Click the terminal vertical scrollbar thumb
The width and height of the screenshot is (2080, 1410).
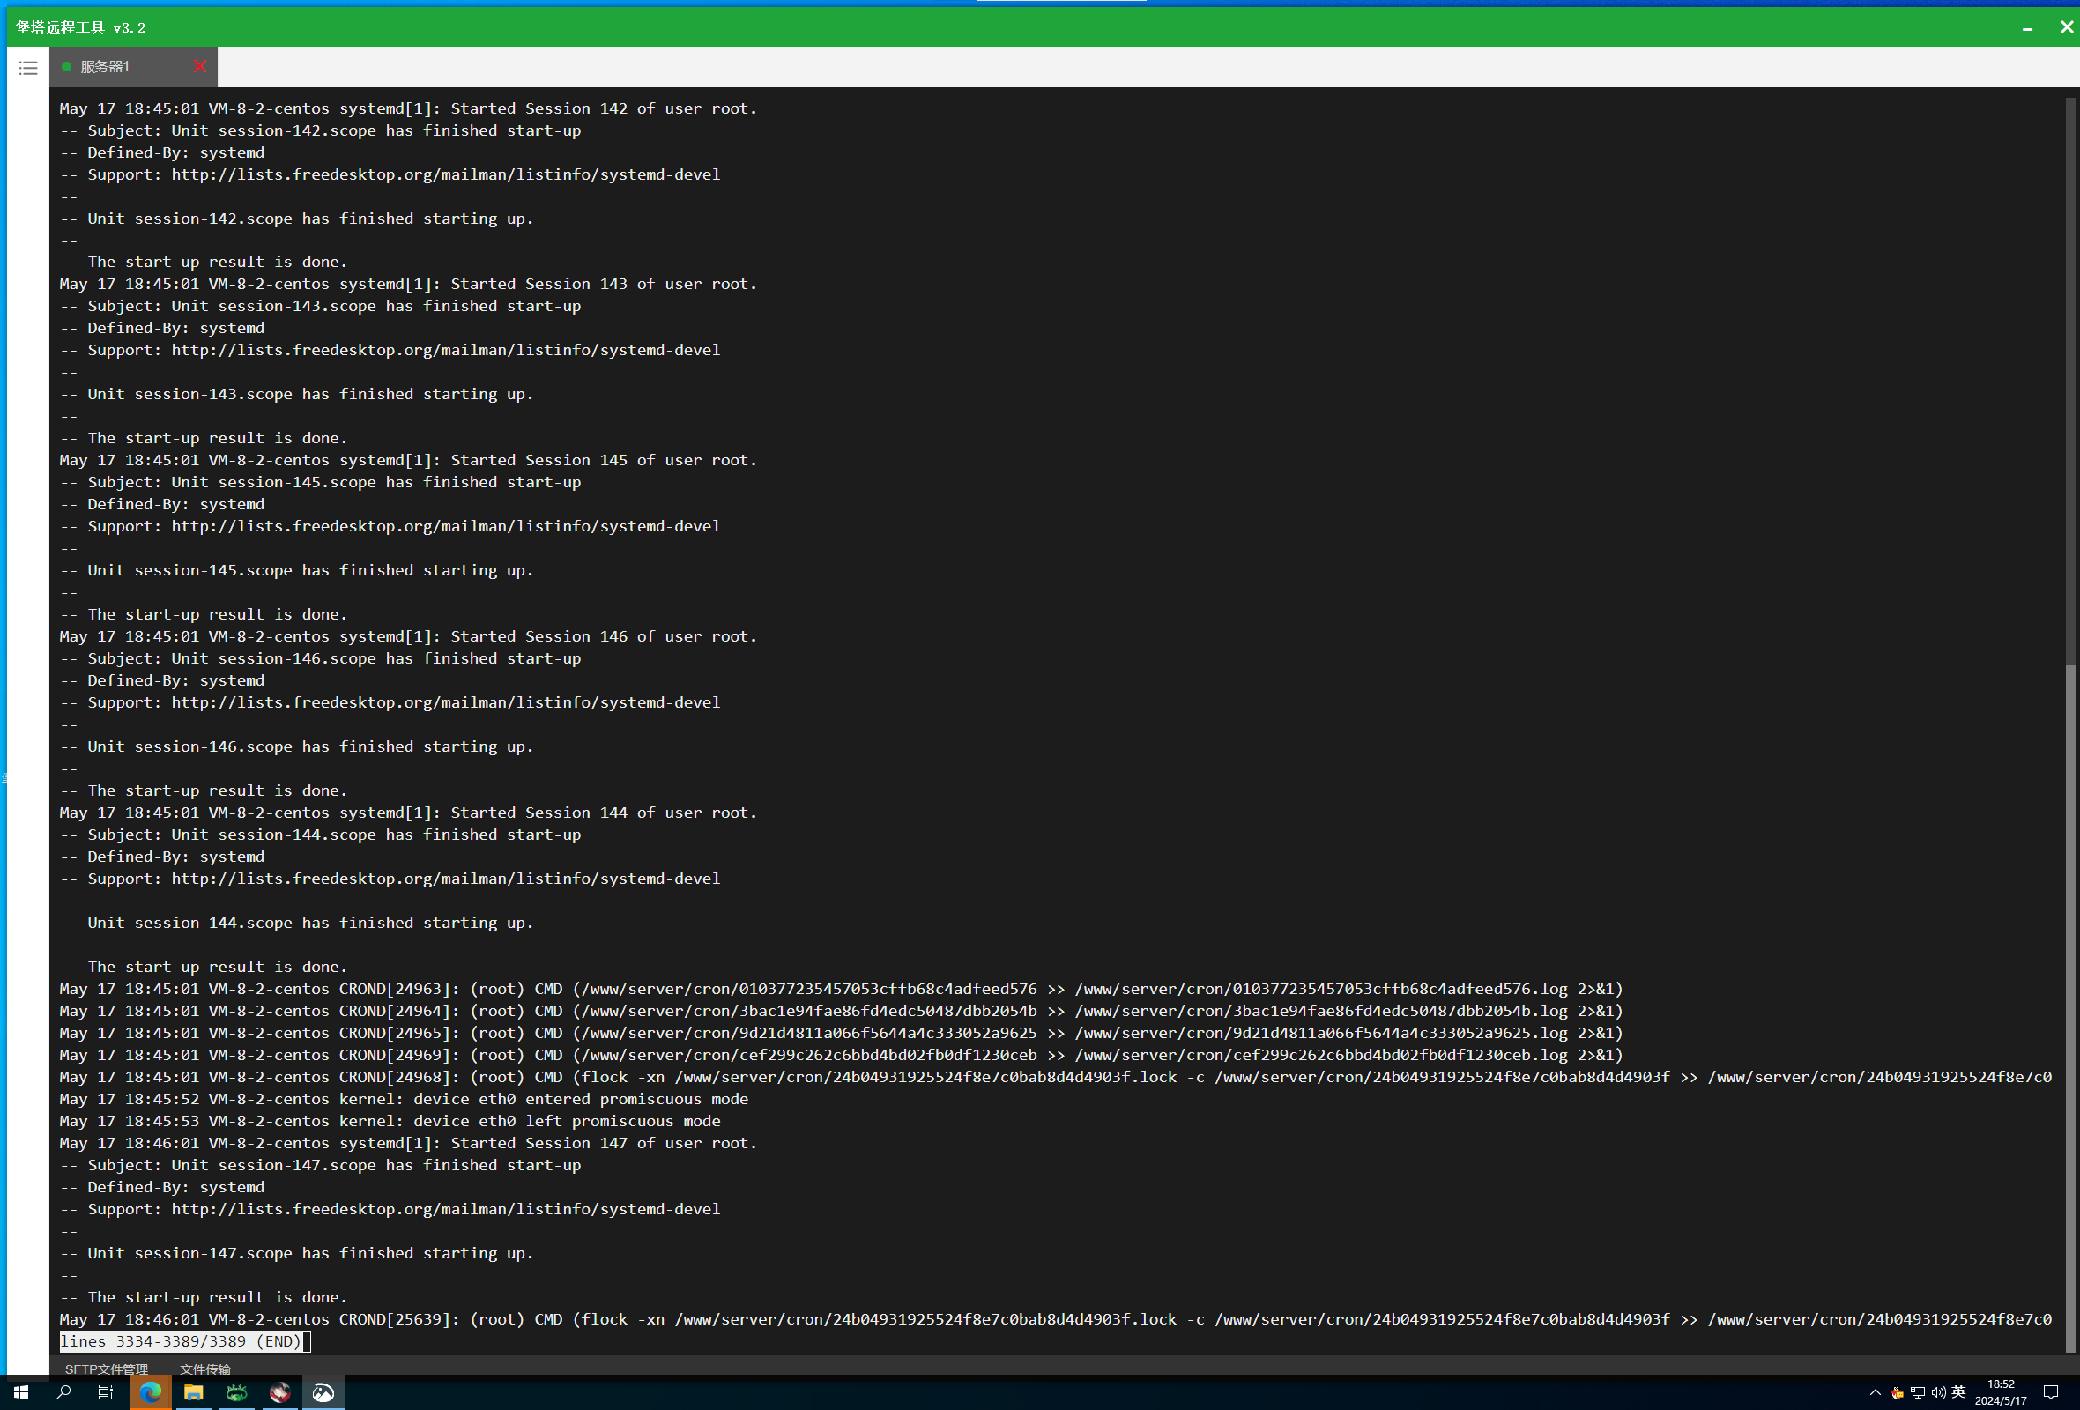click(x=2070, y=1007)
